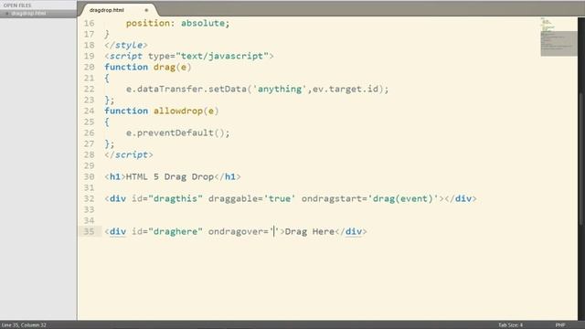The image size is (585, 329).
Task: Click the closing </style> tag
Action: click(x=126, y=45)
